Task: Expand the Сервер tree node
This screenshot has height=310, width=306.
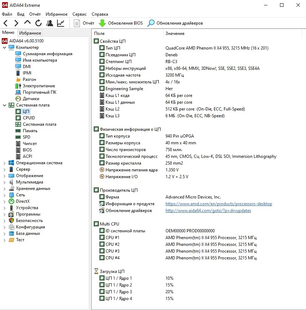Action: 5,170
